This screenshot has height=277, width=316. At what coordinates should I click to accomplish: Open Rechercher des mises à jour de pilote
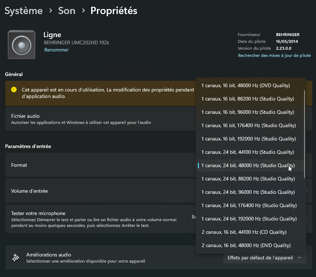click(274, 55)
